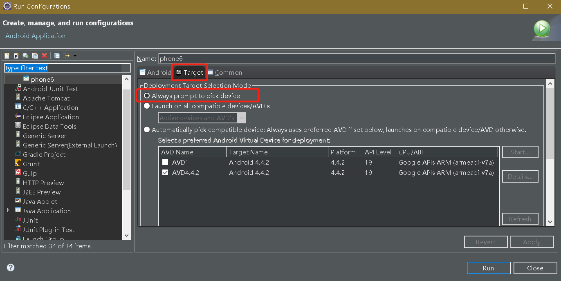Click Target panel scrollbar up arrow
This screenshot has width=561, height=281.
click(550, 83)
